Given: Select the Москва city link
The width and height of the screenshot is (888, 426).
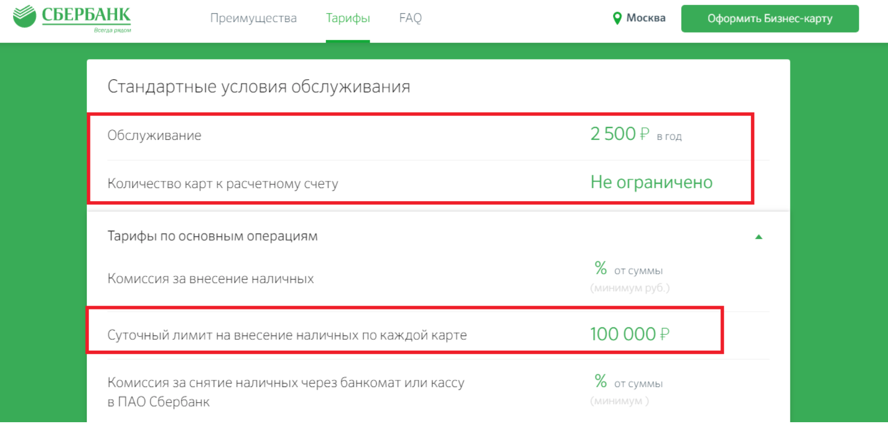Looking at the screenshot, I should click(x=646, y=18).
